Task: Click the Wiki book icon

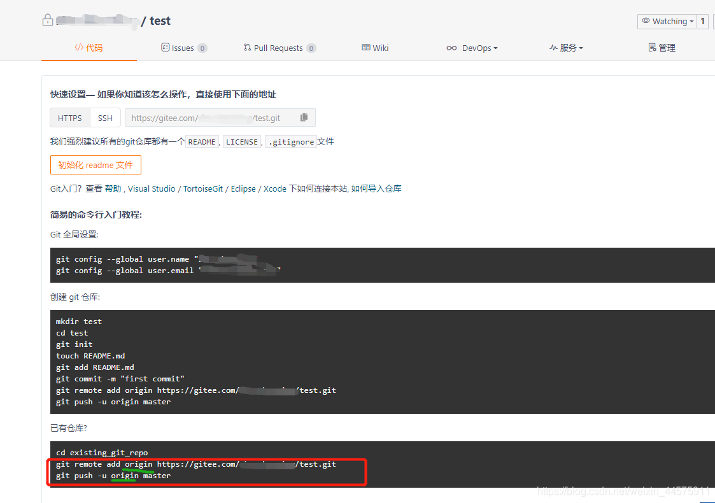Action: [365, 47]
